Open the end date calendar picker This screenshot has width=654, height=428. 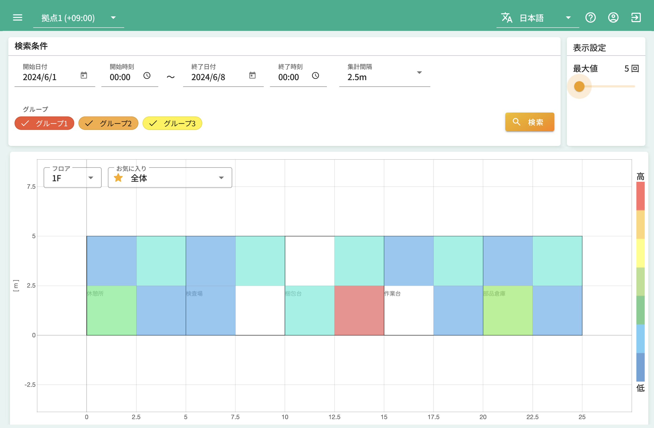click(252, 75)
